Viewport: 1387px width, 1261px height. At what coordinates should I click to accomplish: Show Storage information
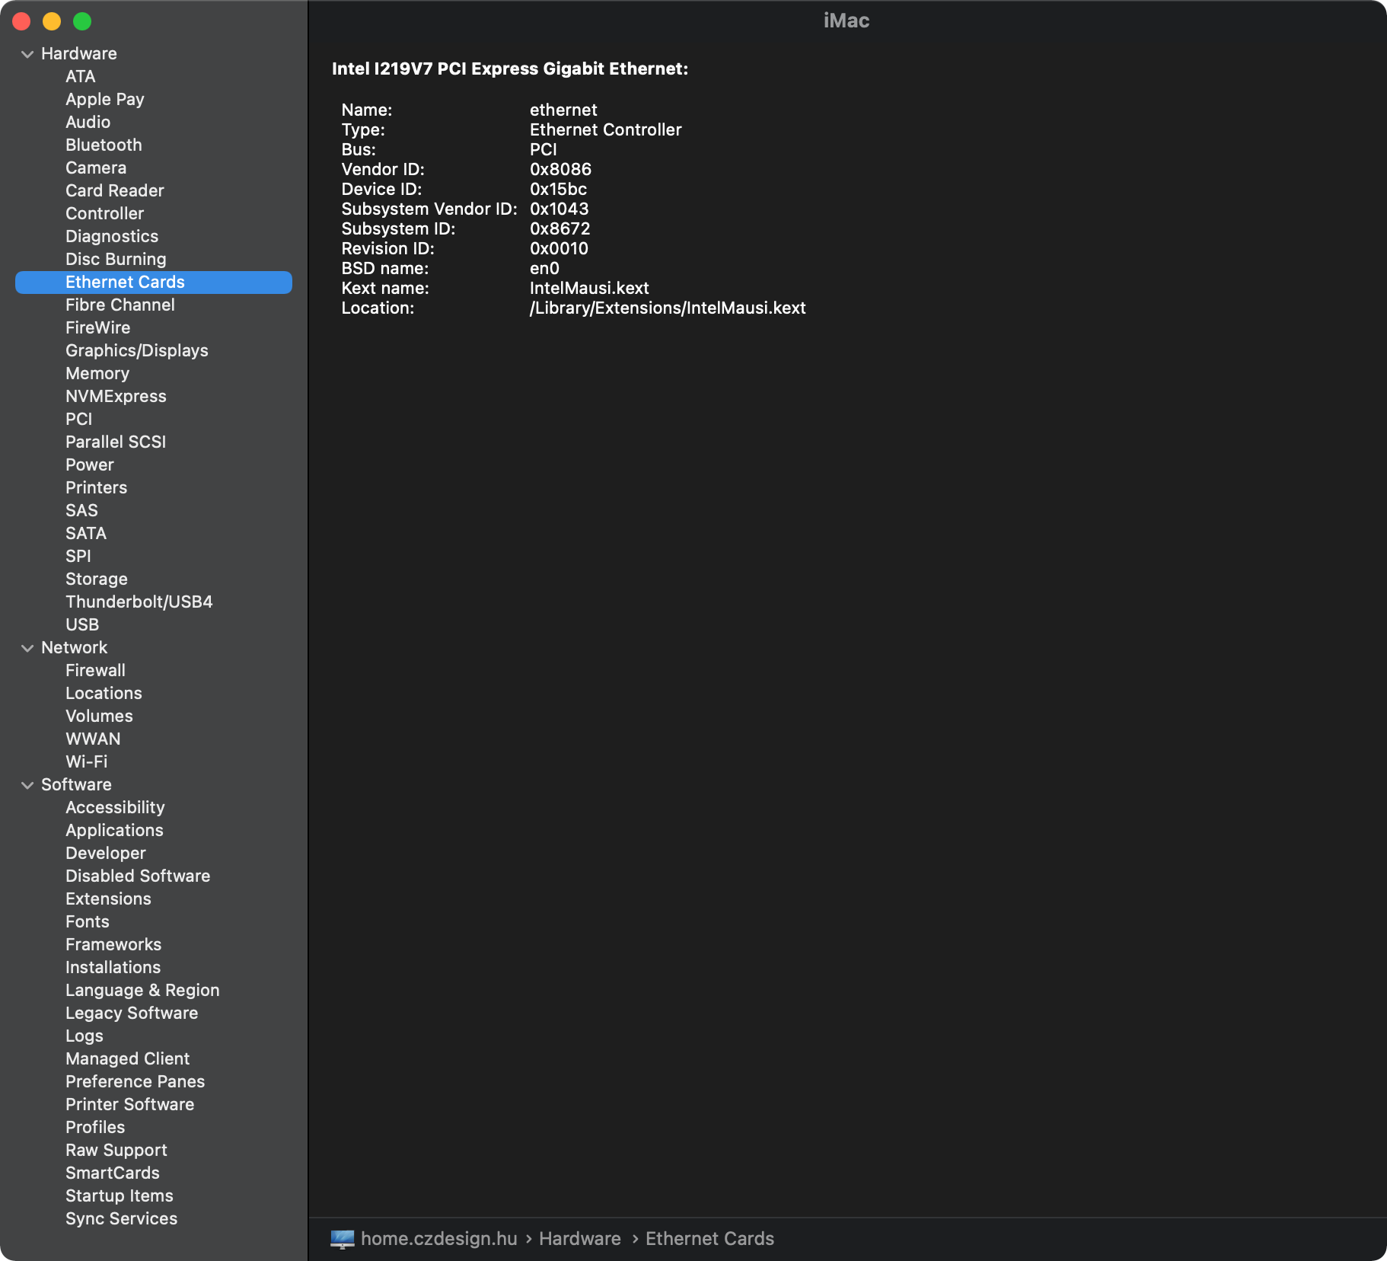tap(97, 579)
